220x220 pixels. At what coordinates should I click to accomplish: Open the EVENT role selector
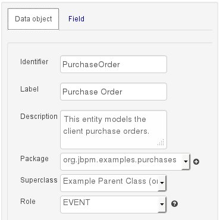click(x=113, y=204)
